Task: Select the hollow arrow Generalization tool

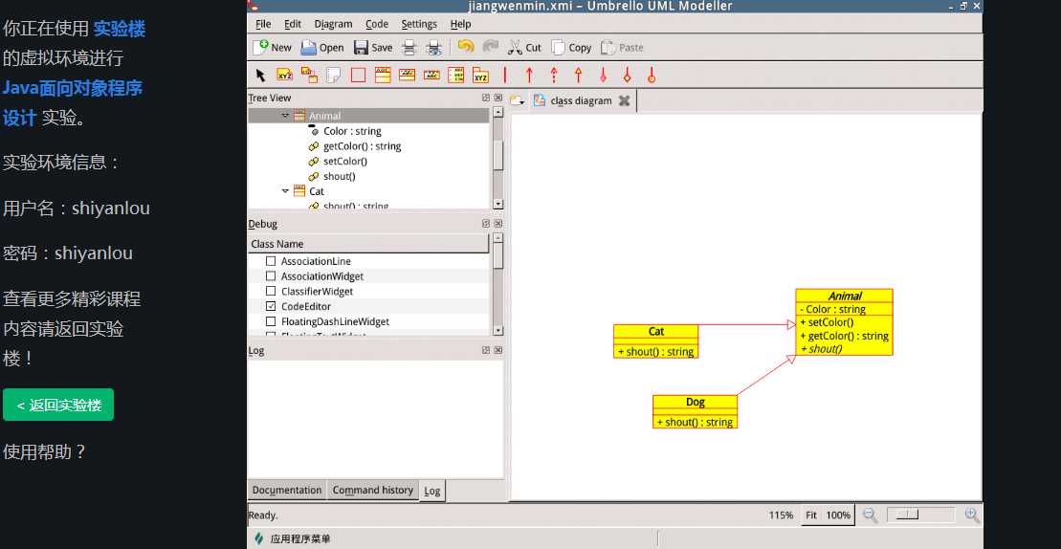Action: (x=578, y=75)
